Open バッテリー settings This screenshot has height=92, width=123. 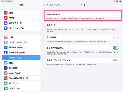click(21, 83)
